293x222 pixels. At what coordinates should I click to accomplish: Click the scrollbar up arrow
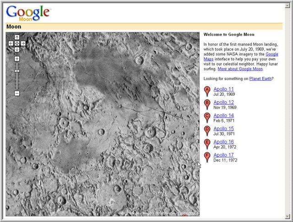tap(287, 5)
